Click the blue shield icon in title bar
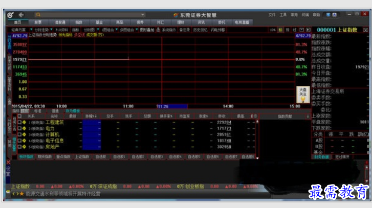 329,15
